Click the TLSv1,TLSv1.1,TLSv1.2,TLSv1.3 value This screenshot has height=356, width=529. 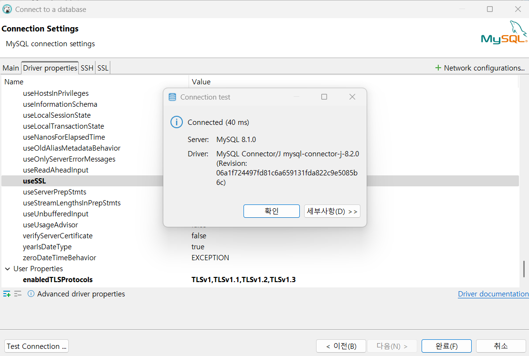243,280
